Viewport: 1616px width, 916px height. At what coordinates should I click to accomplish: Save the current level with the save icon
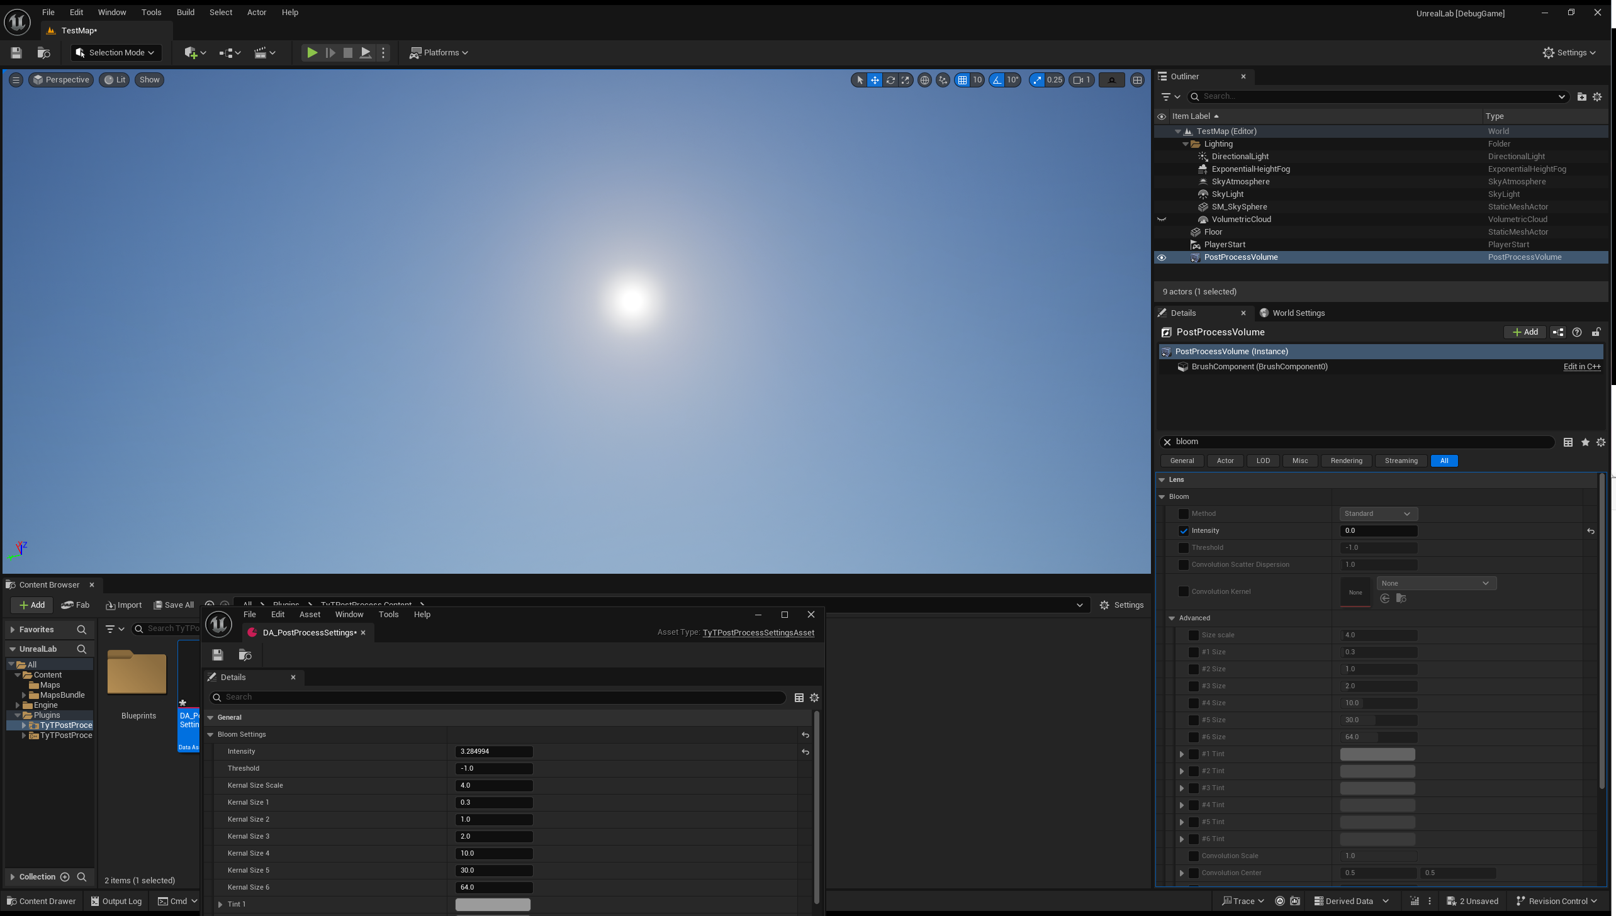click(16, 53)
